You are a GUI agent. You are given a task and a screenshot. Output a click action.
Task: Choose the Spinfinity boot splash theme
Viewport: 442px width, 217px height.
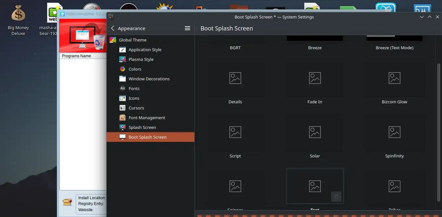(395, 132)
